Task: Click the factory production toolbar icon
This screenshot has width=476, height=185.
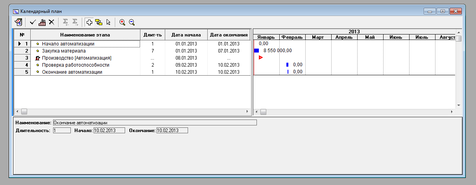Action: click(42, 22)
